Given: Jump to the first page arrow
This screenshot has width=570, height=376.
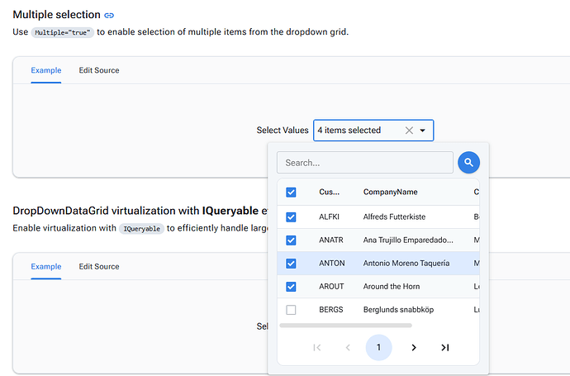Looking at the screenshot, I should [317, 348].
